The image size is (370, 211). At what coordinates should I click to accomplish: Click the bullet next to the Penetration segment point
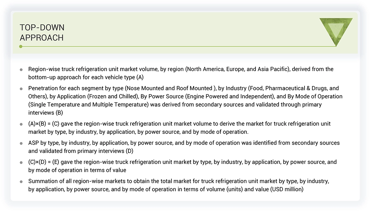[21, 88]
